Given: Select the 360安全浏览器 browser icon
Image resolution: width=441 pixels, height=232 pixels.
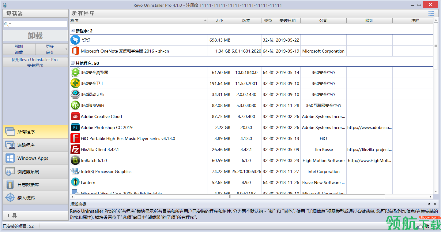Looking at the screenshot, I should click(75, 72).
